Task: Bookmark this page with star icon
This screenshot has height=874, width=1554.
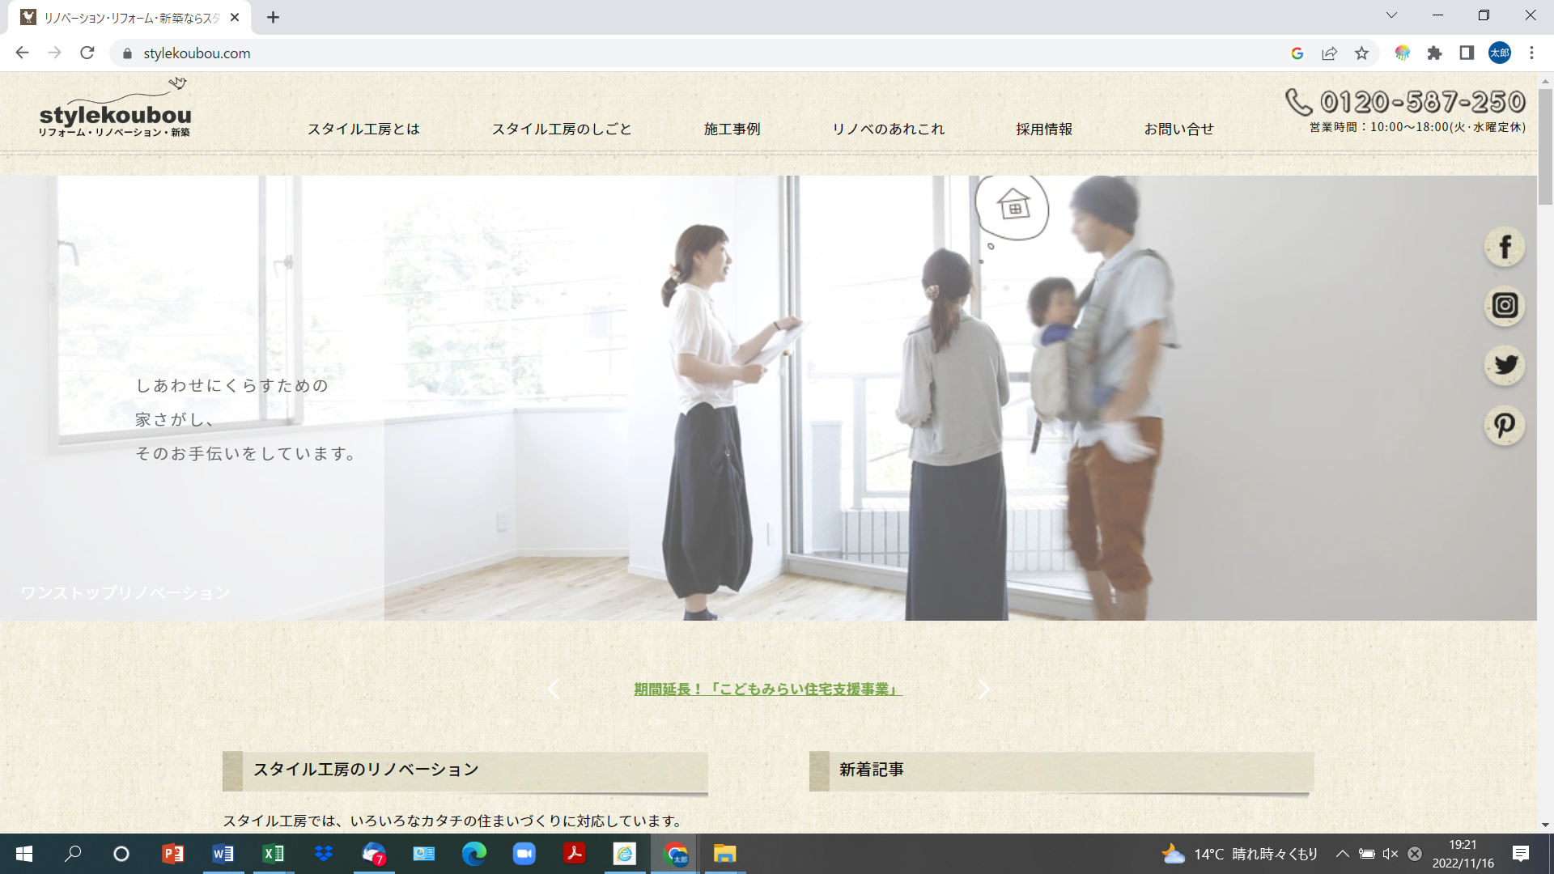Action: [x=1361, y=53]
